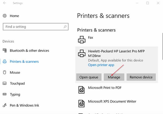Click the Microsoft XPS Document Writer icon

(81, 103)
